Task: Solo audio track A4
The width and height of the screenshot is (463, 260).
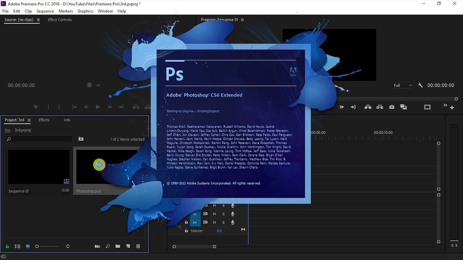Action: tap(223, 222)
